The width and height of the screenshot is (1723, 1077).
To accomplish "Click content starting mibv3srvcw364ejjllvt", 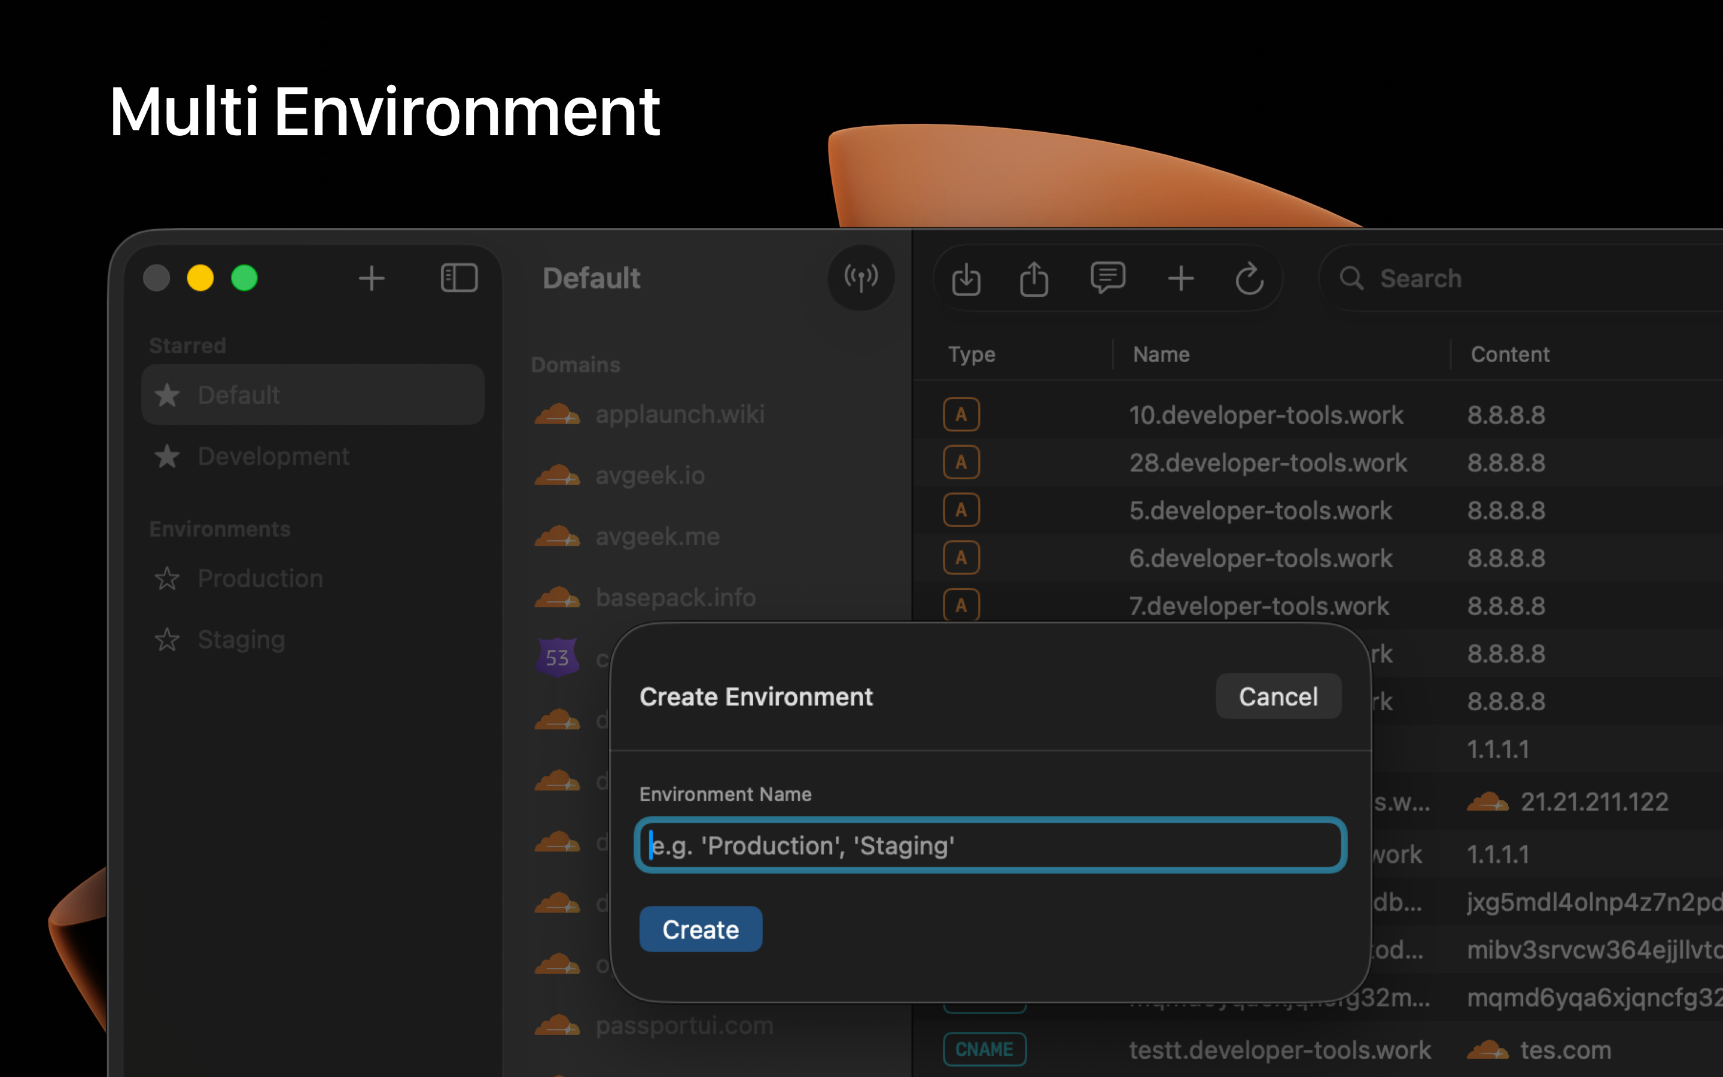I will 1595,950.
